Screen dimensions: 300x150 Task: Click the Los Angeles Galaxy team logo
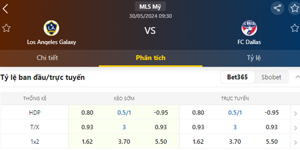point(51,28)
